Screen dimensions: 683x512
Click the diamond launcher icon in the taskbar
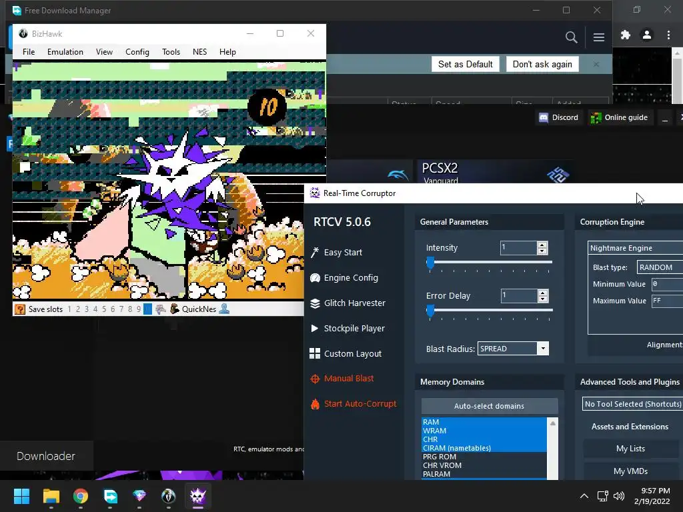click(x=139, y=496)
